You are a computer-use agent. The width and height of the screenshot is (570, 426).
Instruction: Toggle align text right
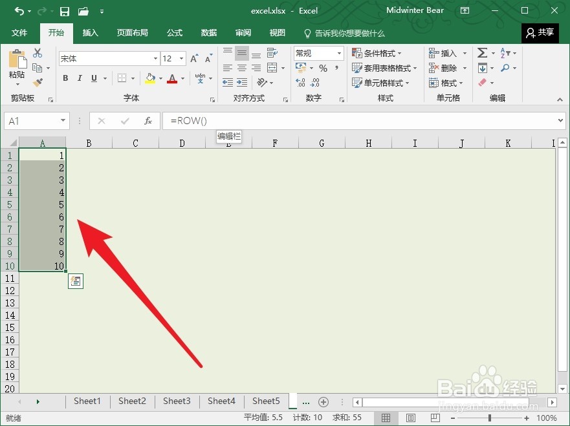pos(256,68)
